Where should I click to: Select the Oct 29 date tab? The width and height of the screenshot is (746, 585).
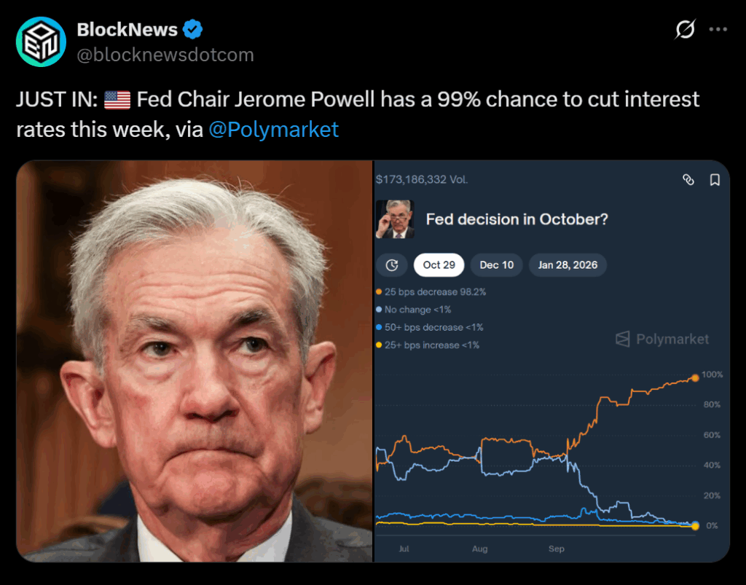click(439, 264)
